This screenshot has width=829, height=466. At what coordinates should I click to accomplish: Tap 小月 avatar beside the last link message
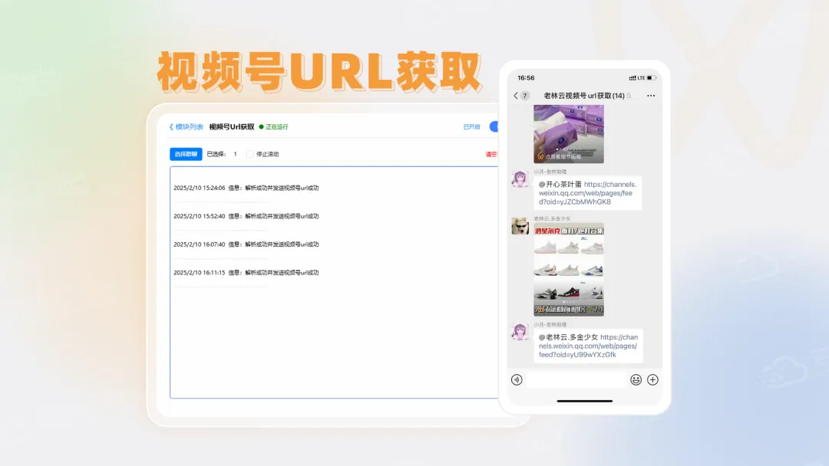[520, 331]
